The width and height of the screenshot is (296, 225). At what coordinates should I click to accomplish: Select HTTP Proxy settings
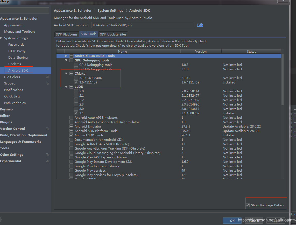tap(17, 51)
